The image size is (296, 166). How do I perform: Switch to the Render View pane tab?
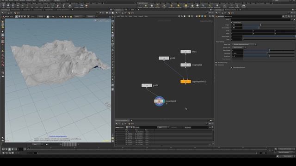point(27,10)
